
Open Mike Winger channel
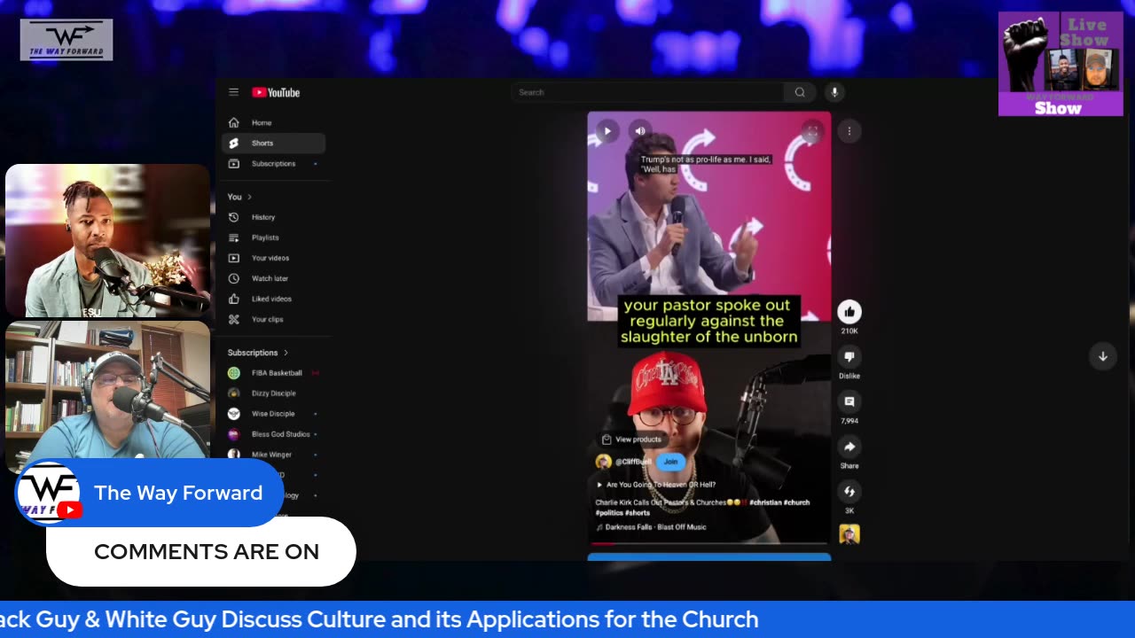[x=274, y=455]
